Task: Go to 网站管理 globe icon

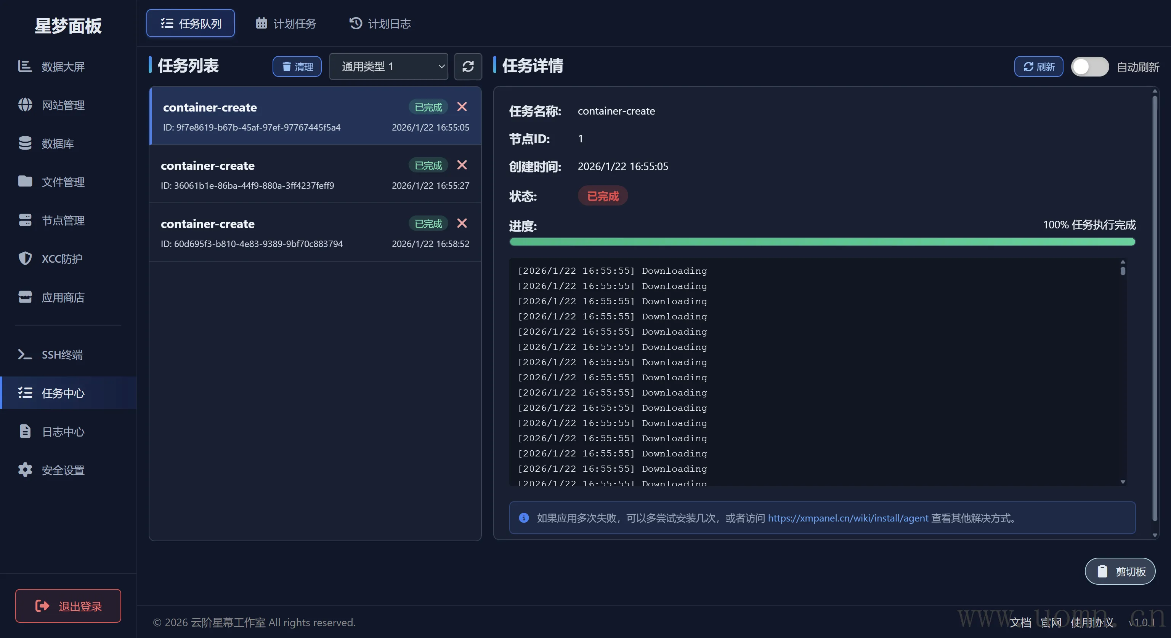Action: pos(26,105)
